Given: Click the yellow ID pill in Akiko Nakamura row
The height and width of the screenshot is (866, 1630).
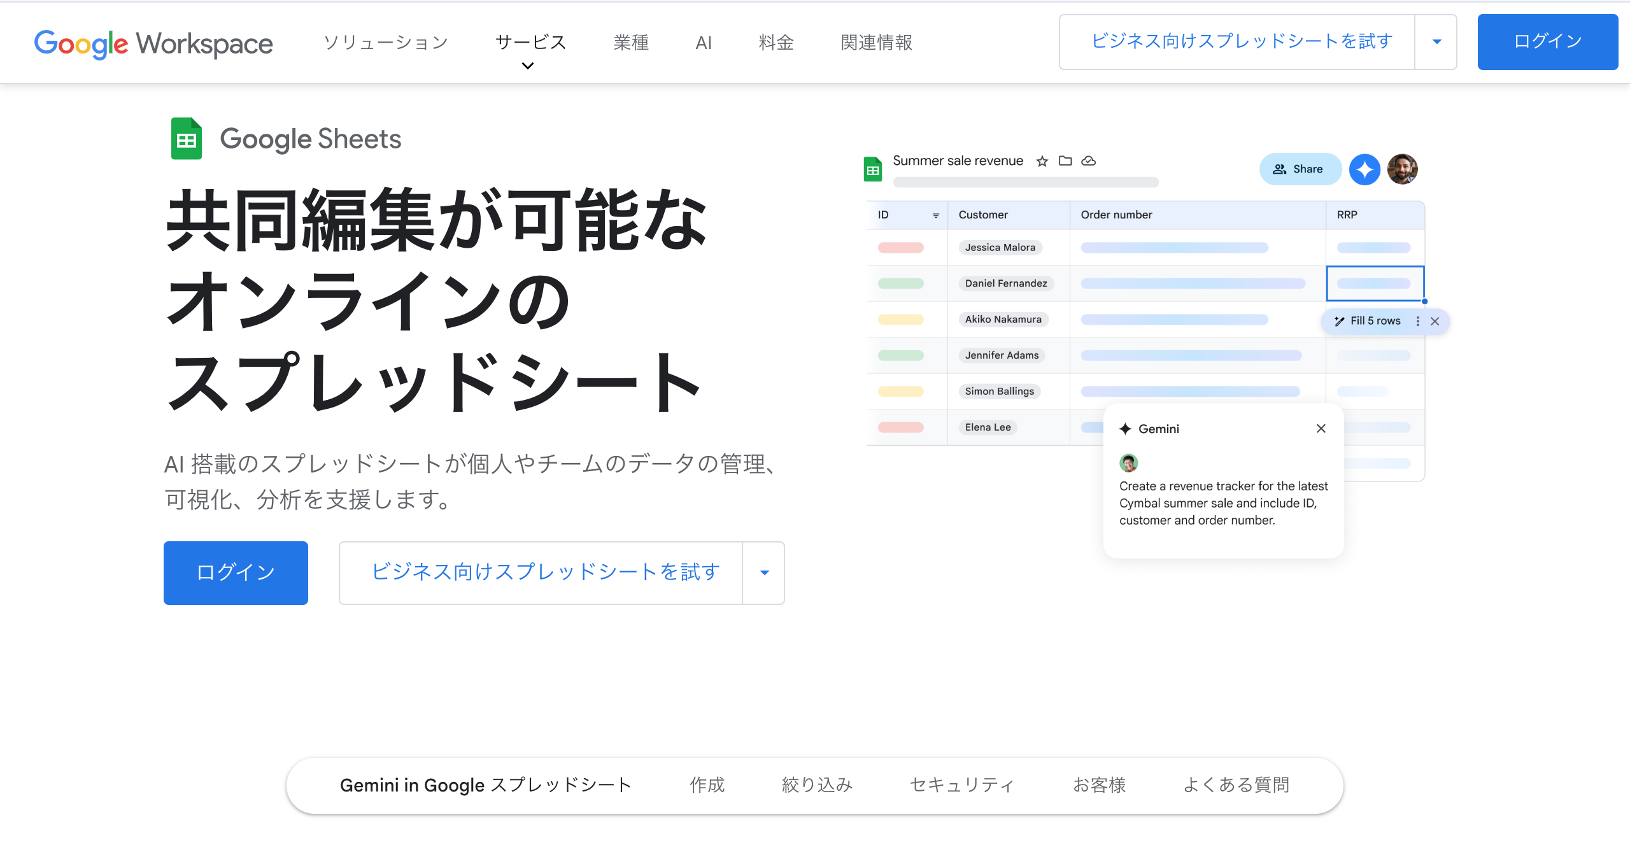Looking at the screenshot, I should [901, 320].
